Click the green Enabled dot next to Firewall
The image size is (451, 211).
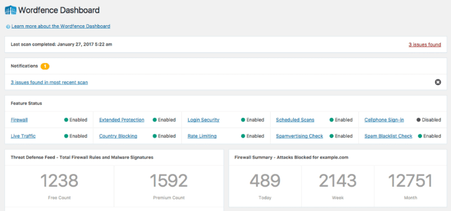pyautogui.click(x=66, y=120)
